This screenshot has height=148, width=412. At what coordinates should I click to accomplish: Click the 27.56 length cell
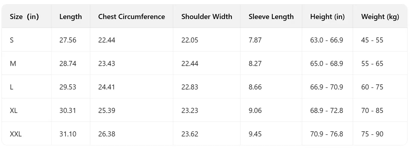[x=68, y=40]
